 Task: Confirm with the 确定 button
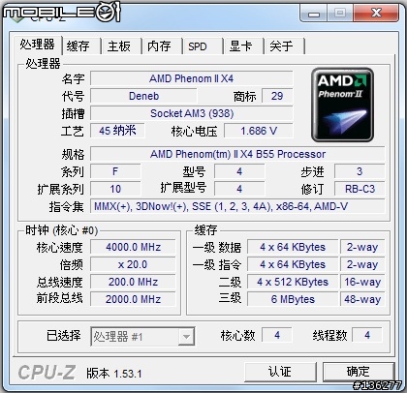click(x=359, y=372)
